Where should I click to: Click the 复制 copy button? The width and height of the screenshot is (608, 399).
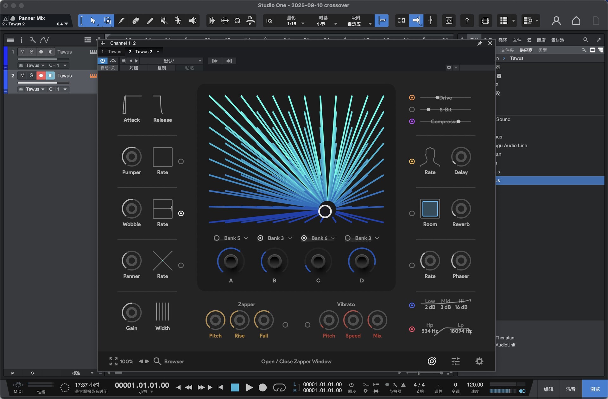[161, 68]
